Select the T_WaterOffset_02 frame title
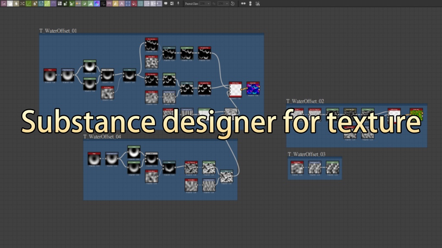This screenshot has width=442, height=248. [x=305, y=101]
